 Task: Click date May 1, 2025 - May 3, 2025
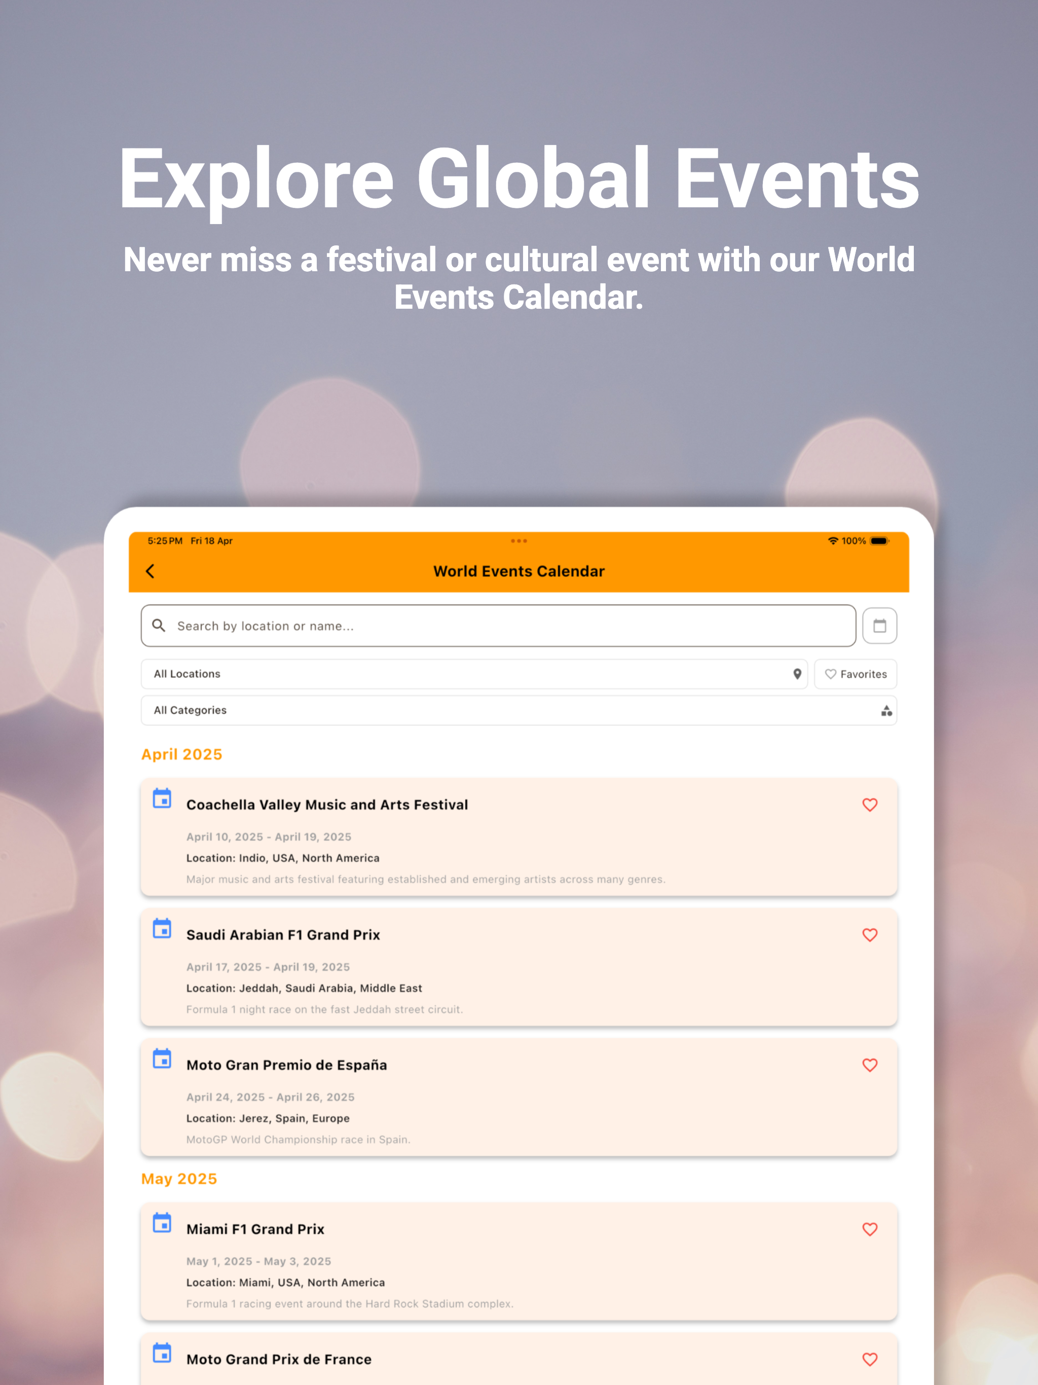(x=258, y=1261)
